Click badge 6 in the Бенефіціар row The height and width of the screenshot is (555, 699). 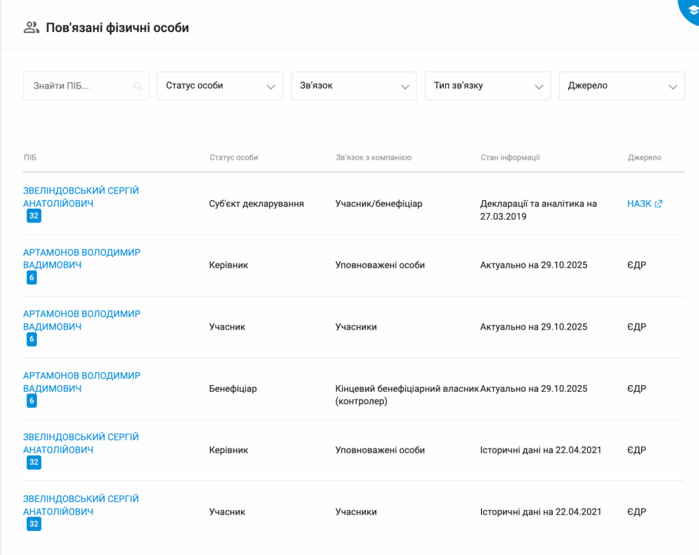coord(31,401)
